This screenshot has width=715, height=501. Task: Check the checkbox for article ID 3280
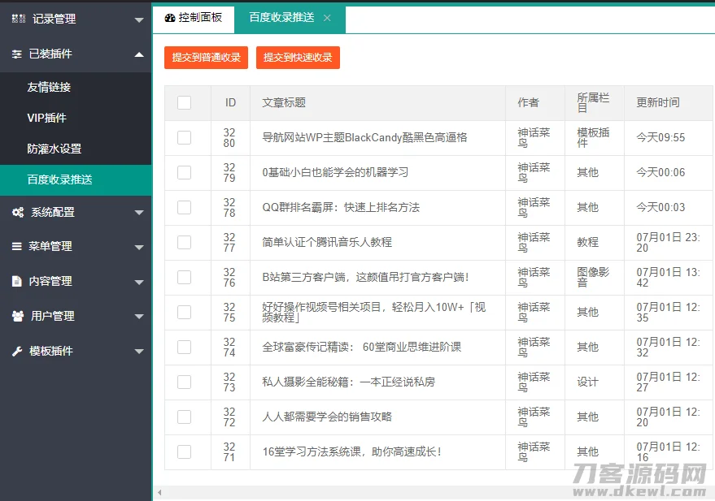185,138
